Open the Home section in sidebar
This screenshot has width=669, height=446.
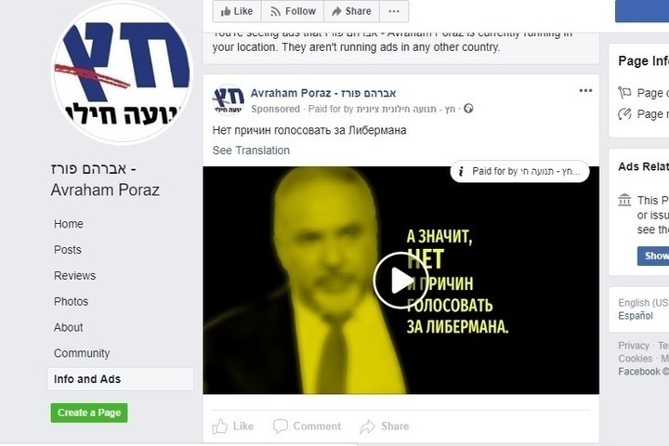coord(69,224)
